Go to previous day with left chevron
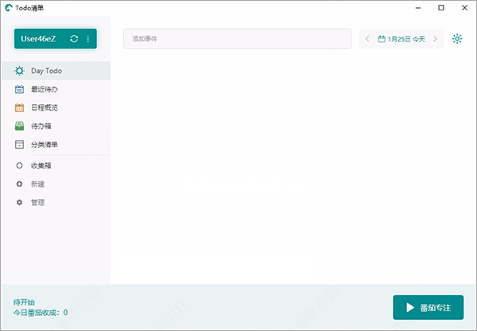 (367, 39)
